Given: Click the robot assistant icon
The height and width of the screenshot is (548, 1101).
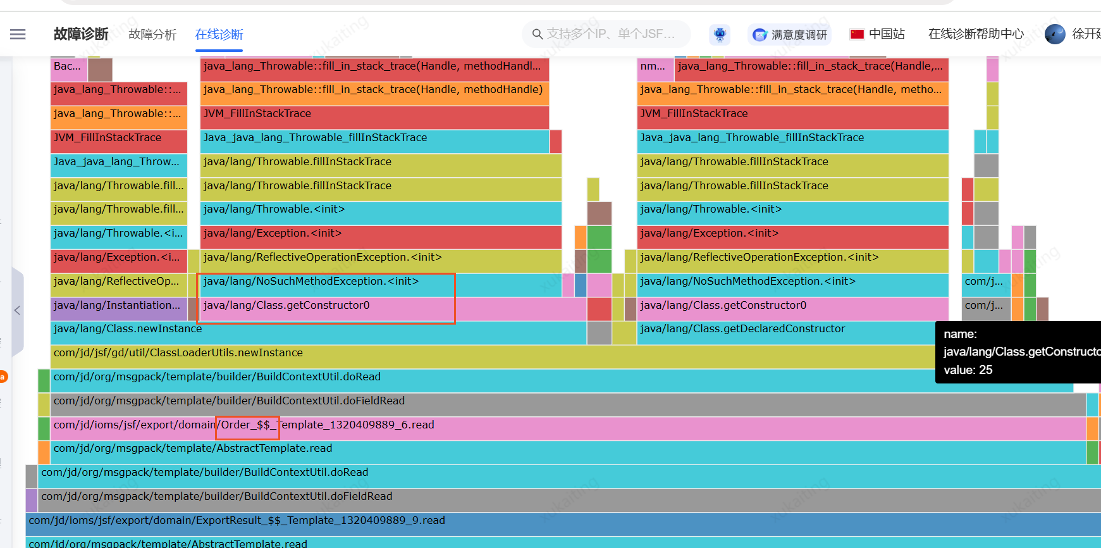Looking at the screenshot, I should 720,34.
